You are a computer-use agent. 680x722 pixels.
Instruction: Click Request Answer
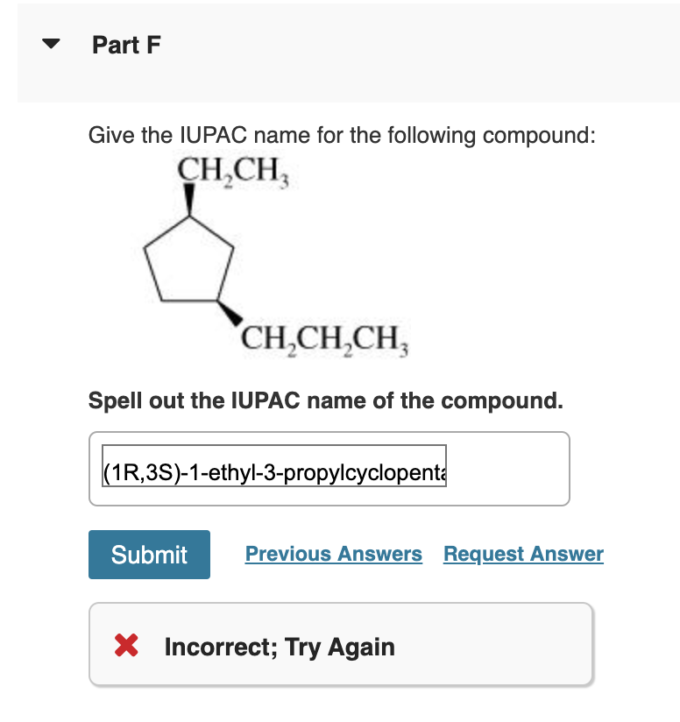pyautogui.click(x=523, y=554)
